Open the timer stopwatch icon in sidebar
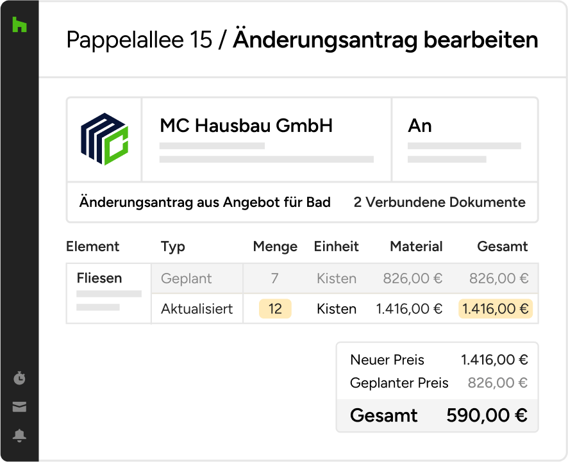 pyautogui.click(x=19, y=379)
